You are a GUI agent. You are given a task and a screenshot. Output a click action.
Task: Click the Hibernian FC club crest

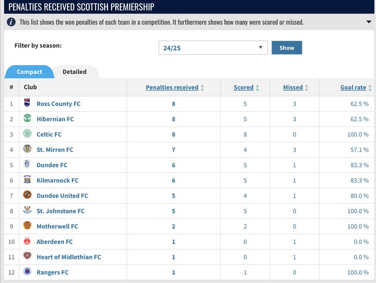(27, 118)
